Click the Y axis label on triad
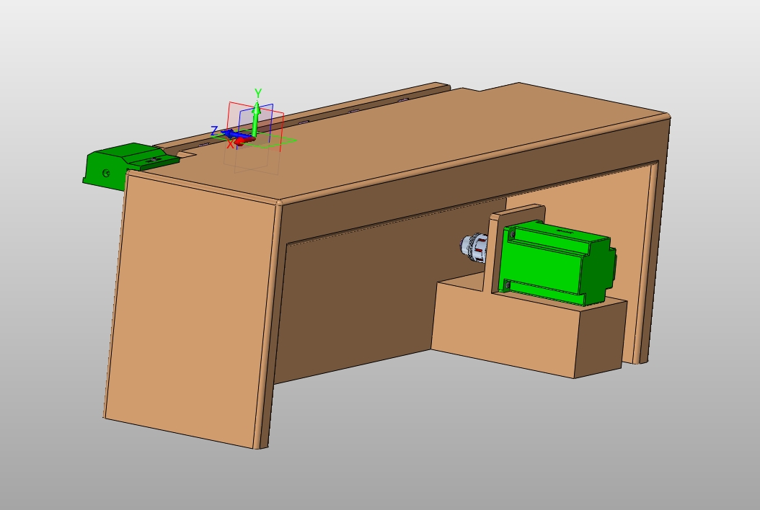 [x=258, y=93]
